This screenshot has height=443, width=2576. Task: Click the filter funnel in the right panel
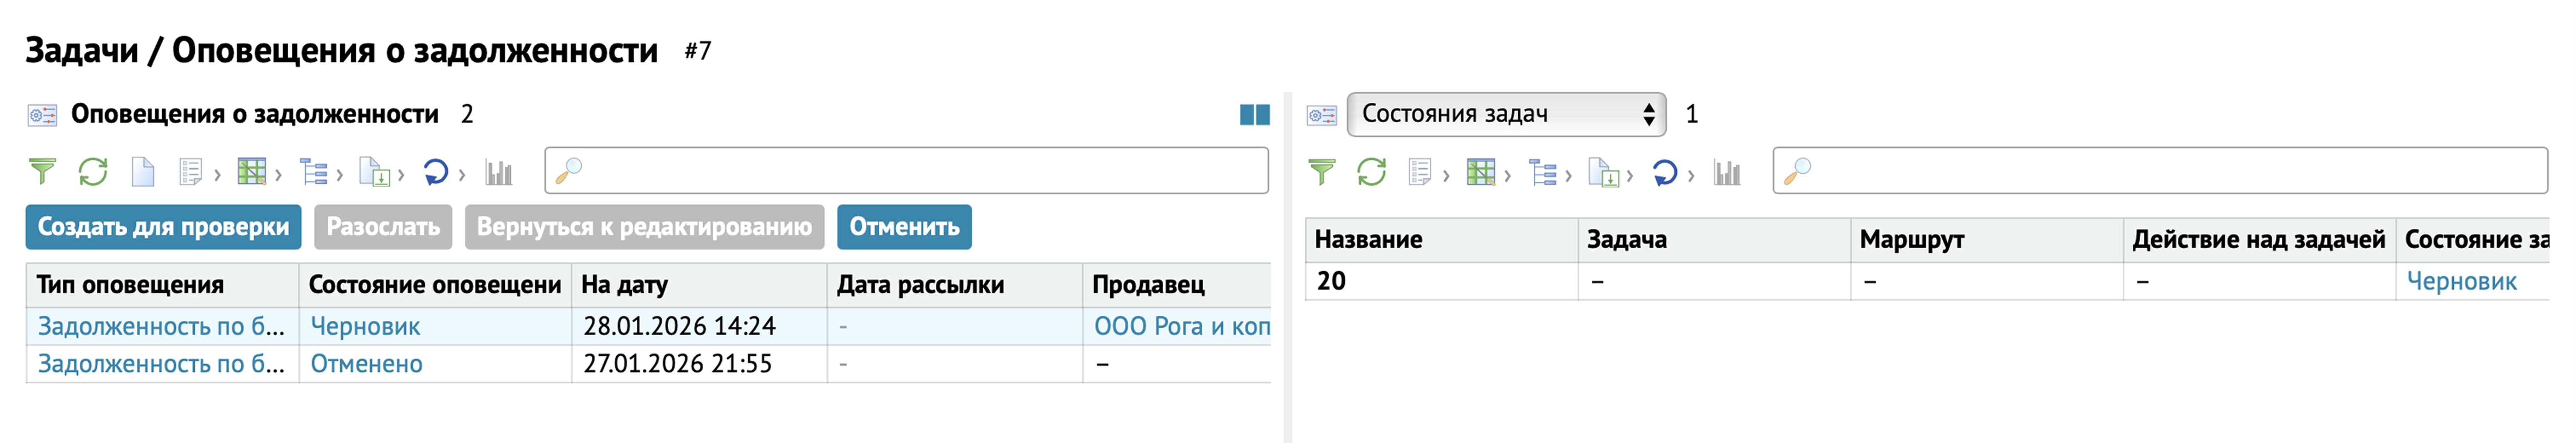pyautogui.click(x=1321, y=172)
